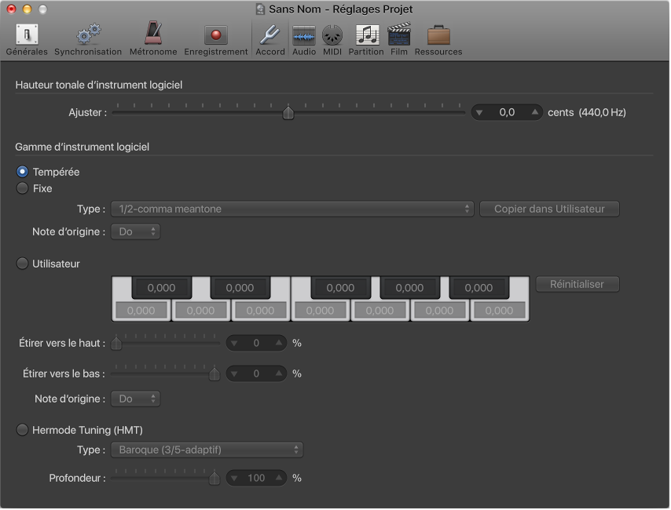Open the Générales settings pane
The image size is (671, 510).
click(x=27, y=39)
